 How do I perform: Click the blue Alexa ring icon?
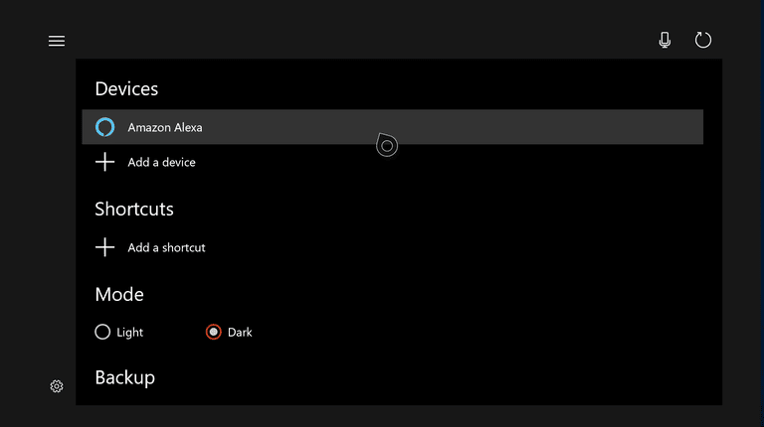[104, 127]
